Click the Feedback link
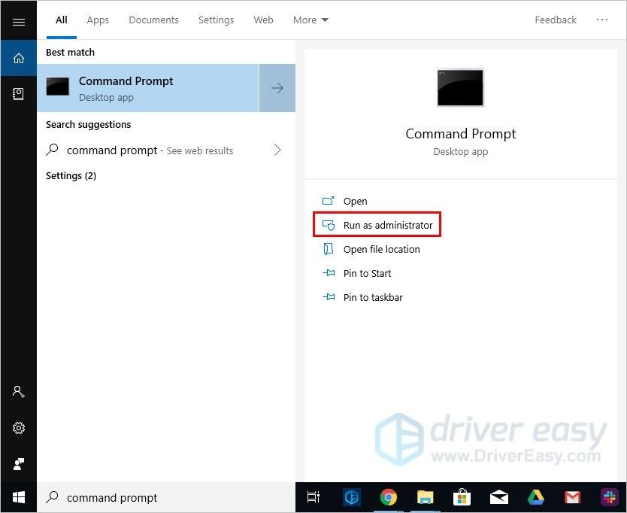Screen dimensions: 627x513 pos(556,20)
